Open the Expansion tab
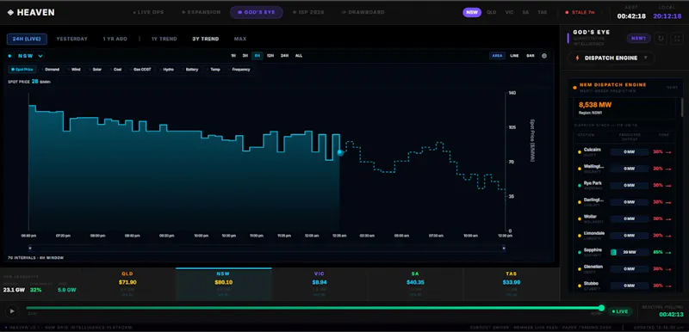This screenshot has width=689, height=332. (202, 12)
